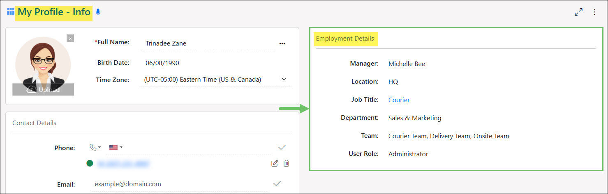
Task: Click the Time Zone chevron arrow
Action: pyautogui.click(x=284, y=79)
